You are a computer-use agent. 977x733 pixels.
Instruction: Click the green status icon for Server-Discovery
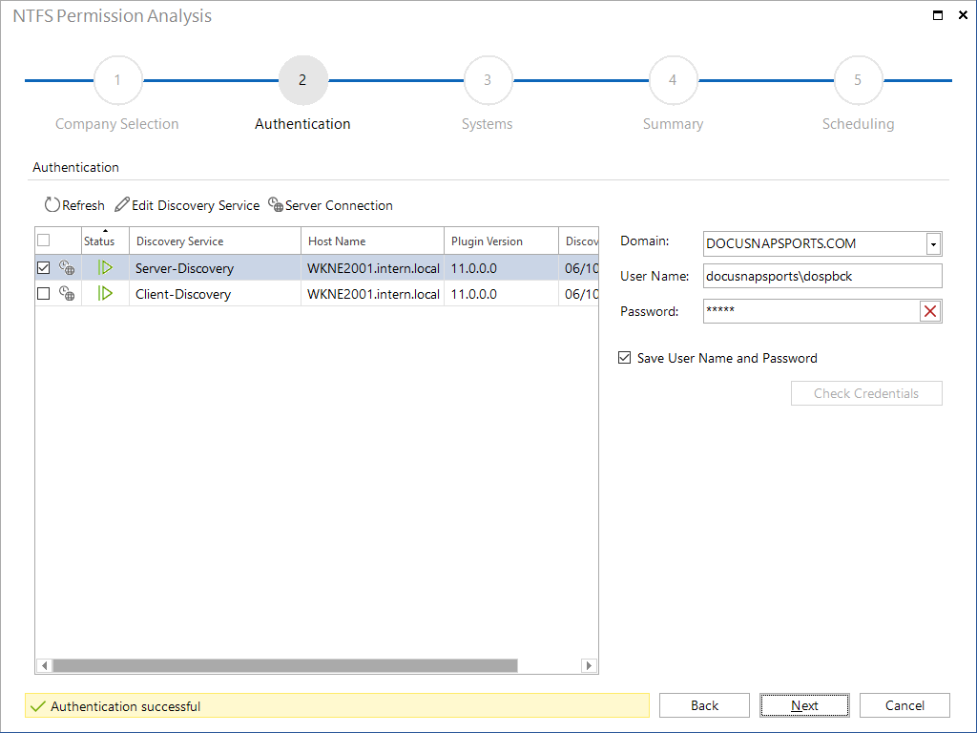tap(105, 268)
